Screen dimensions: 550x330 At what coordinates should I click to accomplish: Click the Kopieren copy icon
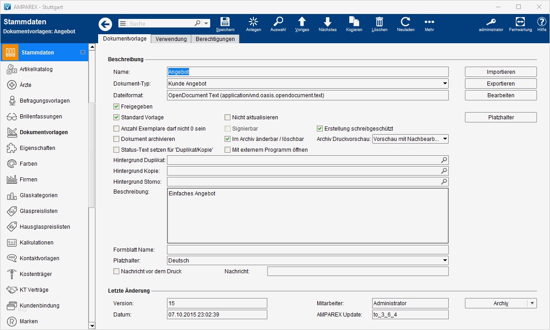pyautogui.click(x=354, y=24)
